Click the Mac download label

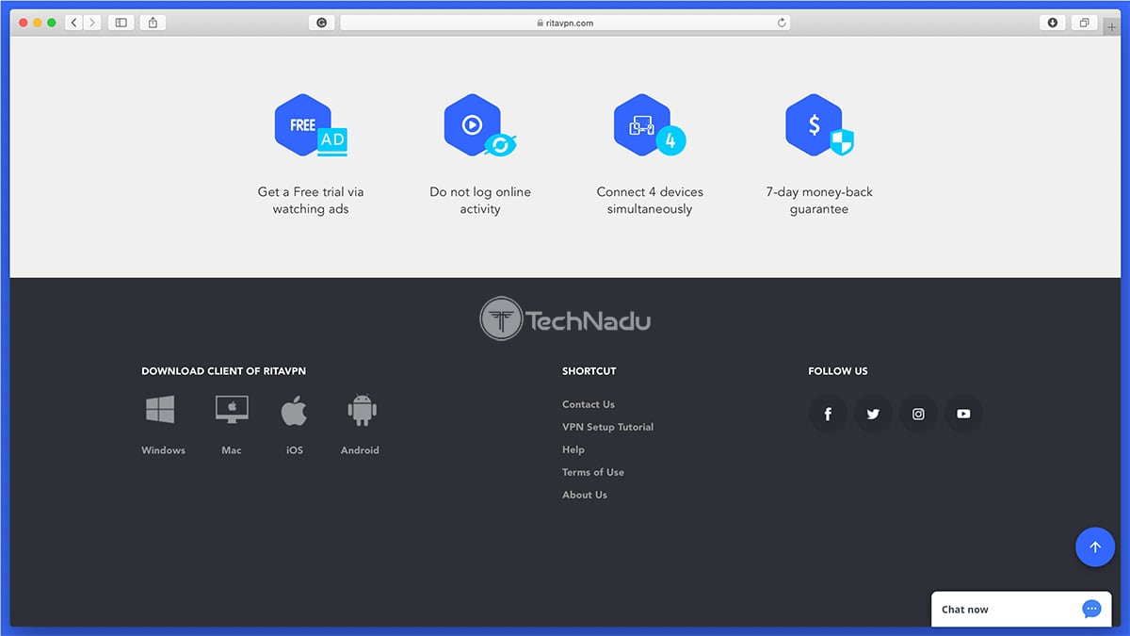click(232, 450)
